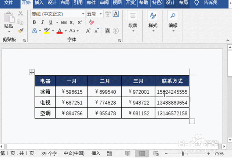Toggle Bold formatting
Viewport: 232px width, 159px height.
[x=34, y=22]
